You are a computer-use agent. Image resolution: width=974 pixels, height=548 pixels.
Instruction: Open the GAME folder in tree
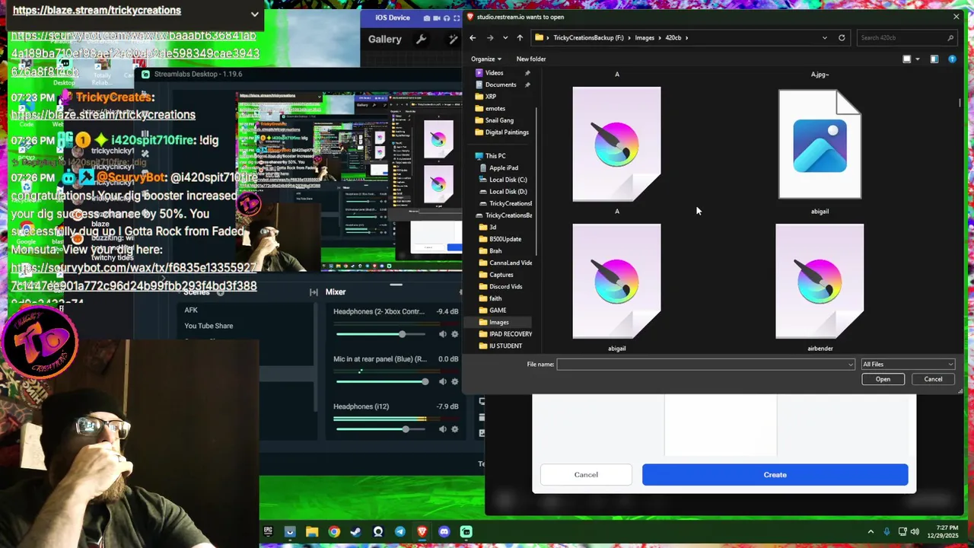[497, 311]
